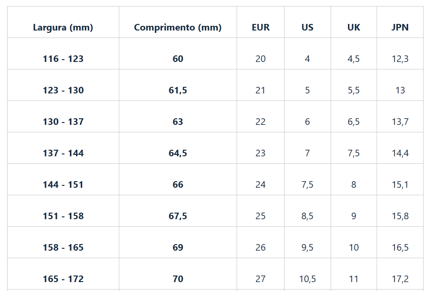Click the UK column header
Screen dimensions: 424x291
click(354, 27)
